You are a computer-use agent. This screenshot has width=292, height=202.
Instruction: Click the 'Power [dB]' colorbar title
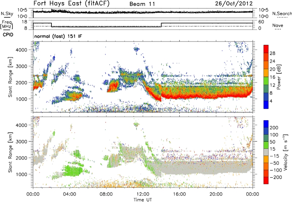279,77
